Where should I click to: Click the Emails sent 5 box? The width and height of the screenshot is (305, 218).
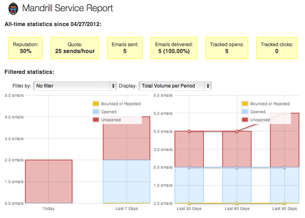125,48
